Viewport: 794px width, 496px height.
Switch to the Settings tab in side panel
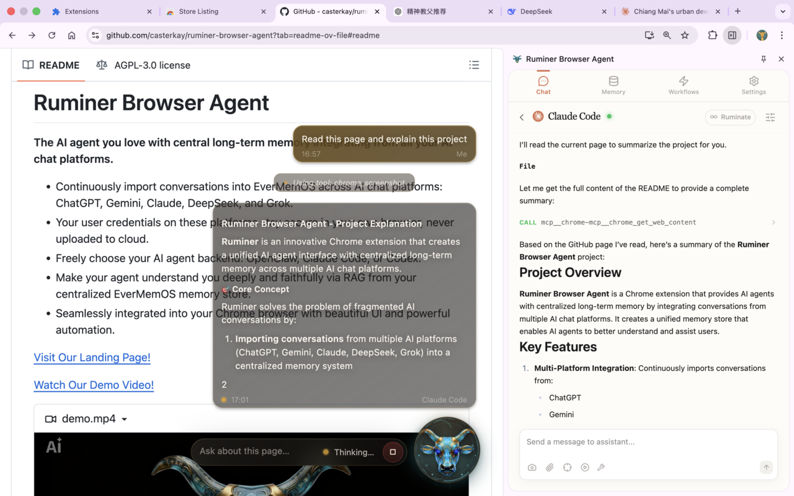(754, 86)
